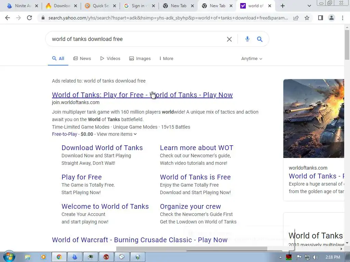Share this page using the share icon
The height and width of the screenshot is (262, 350).
[296, 18]
